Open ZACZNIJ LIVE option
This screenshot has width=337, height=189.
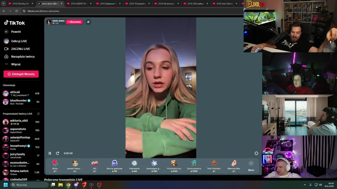point(17,49)
